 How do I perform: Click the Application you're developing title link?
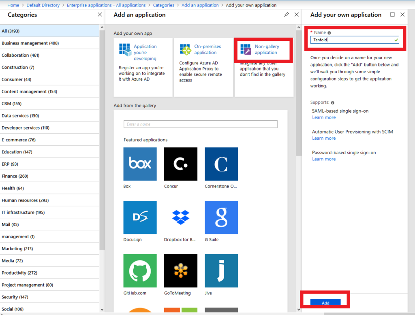point(145,52)
